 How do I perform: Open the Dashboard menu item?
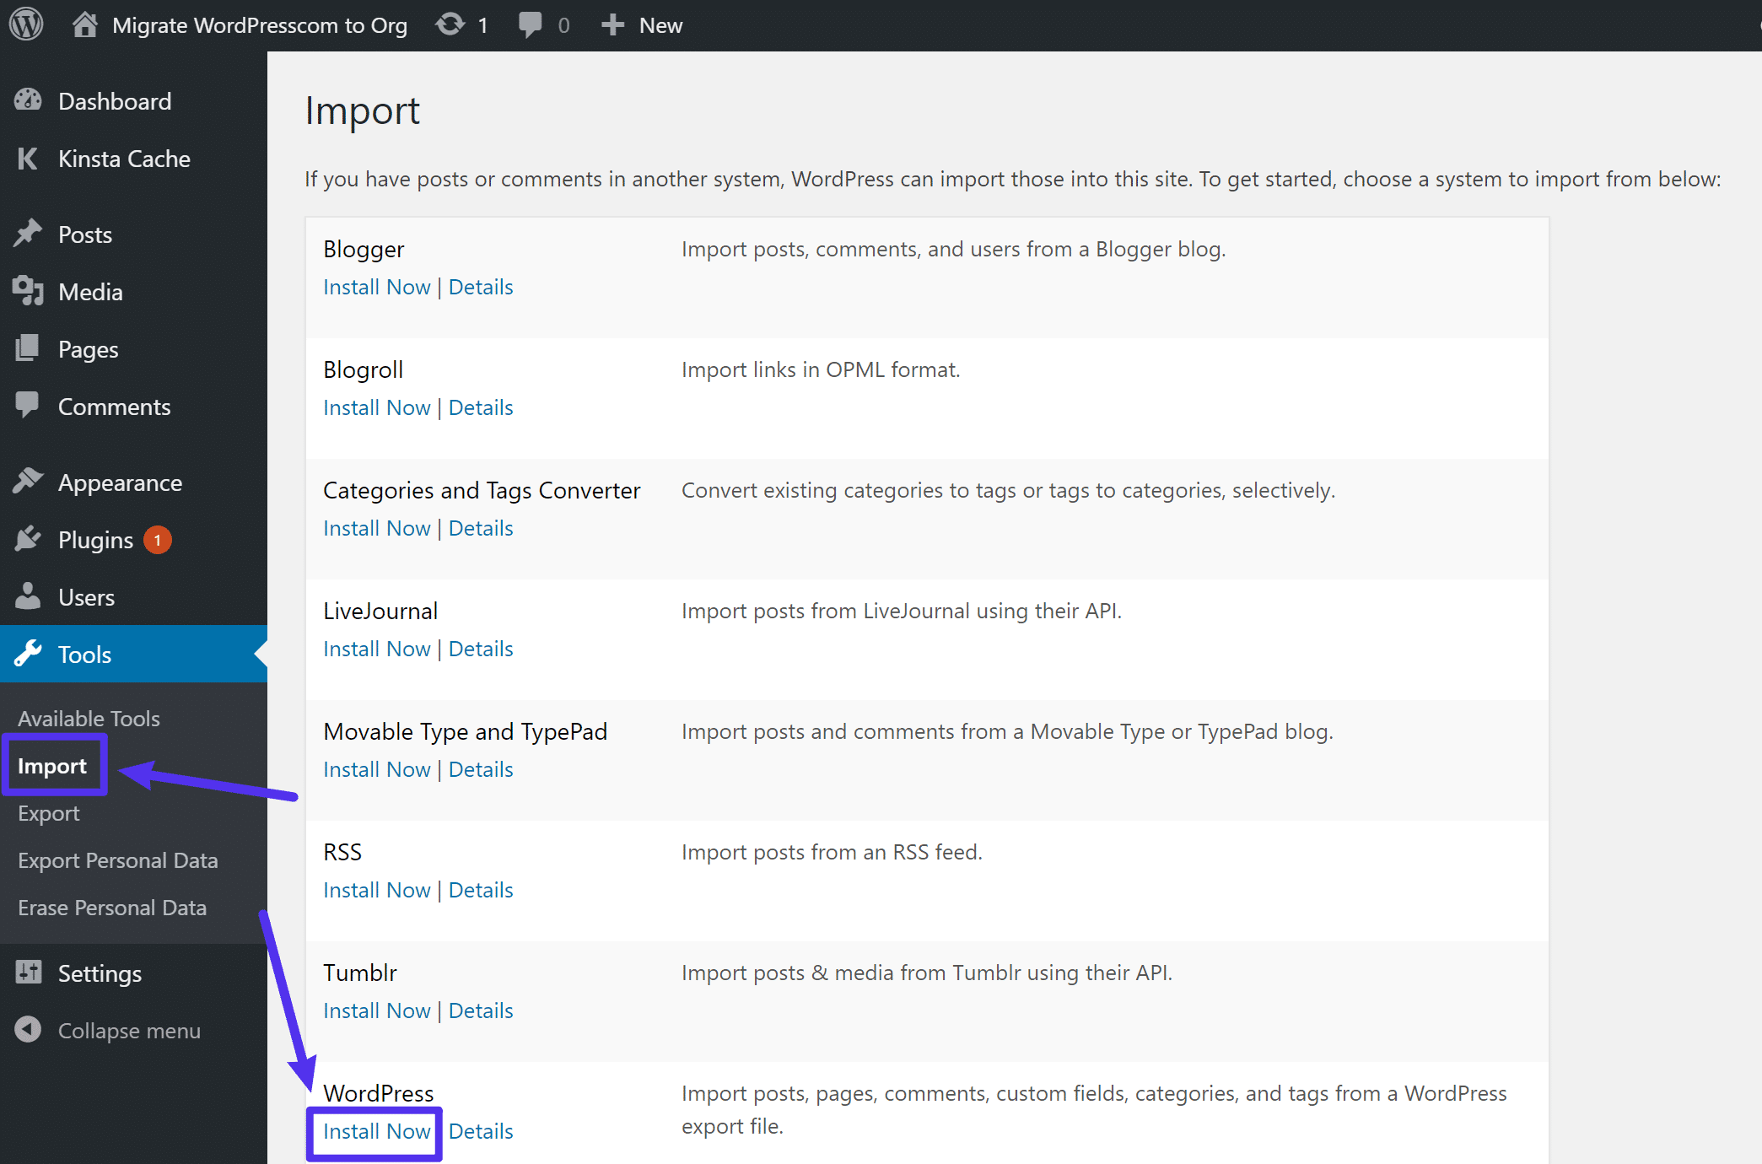(x=116, y=100)
